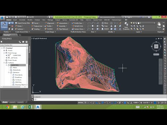This screenshot has width=167, height=125.
Task: Open the Alignment tool
Action: (50, 23)
